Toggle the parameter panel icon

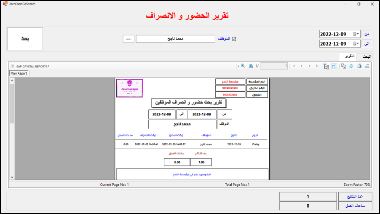334,66
